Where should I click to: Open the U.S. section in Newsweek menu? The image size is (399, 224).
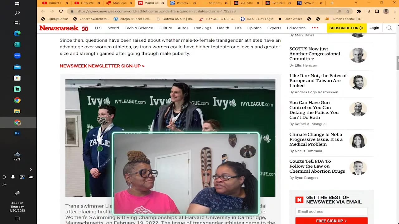(99, 28)
